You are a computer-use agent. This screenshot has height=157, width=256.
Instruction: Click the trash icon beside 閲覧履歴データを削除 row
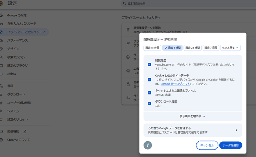128,30
